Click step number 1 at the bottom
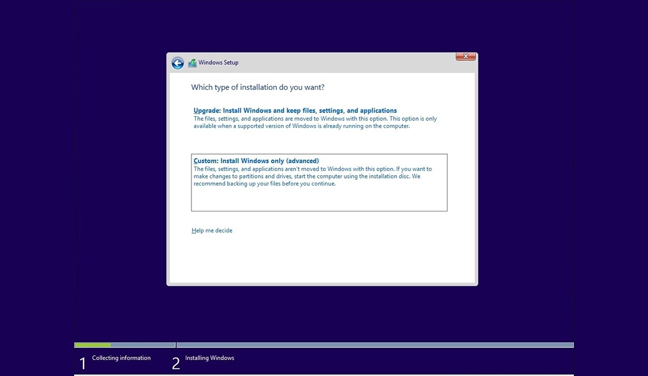This screenshot has width=648, height=376. pos(82,363)
